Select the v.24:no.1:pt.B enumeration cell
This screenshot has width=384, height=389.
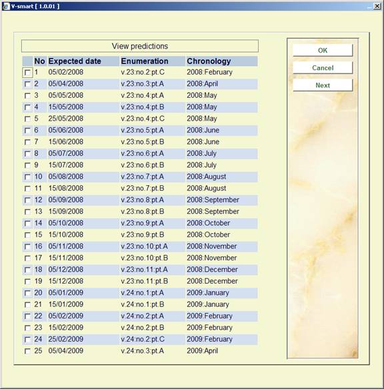[x=143, y=304]
